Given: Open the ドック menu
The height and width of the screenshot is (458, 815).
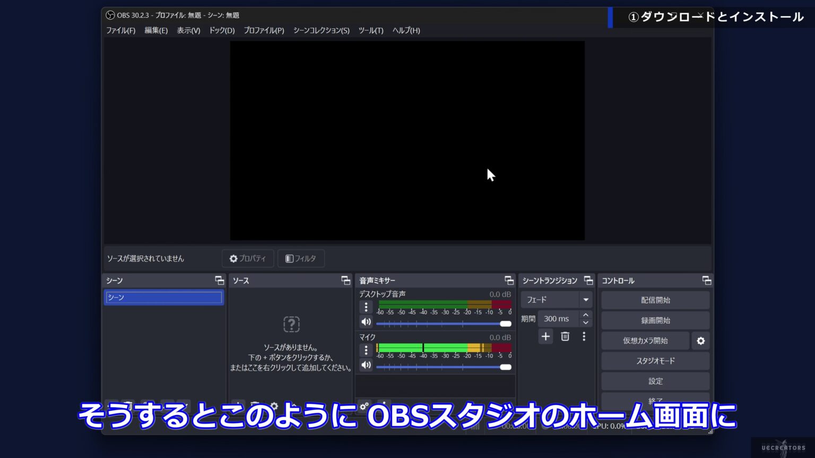Looking at the screenshot, I should [221, 30].
